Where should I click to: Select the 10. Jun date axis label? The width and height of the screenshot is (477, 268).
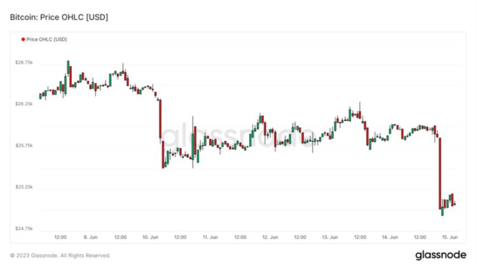pyautogui.click(x=150, y=237)
